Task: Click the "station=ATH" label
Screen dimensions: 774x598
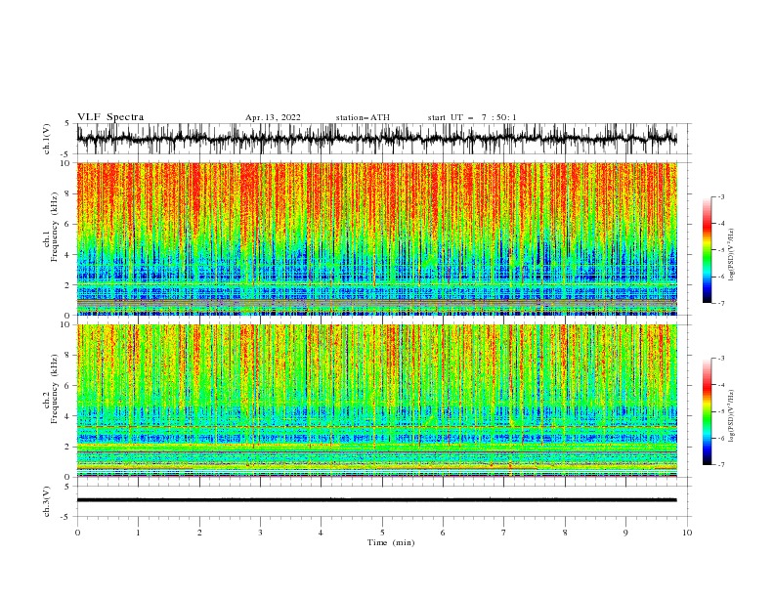Action: point(363,117)
